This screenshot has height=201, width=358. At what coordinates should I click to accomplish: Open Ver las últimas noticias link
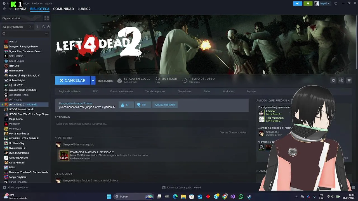[233, 132]
